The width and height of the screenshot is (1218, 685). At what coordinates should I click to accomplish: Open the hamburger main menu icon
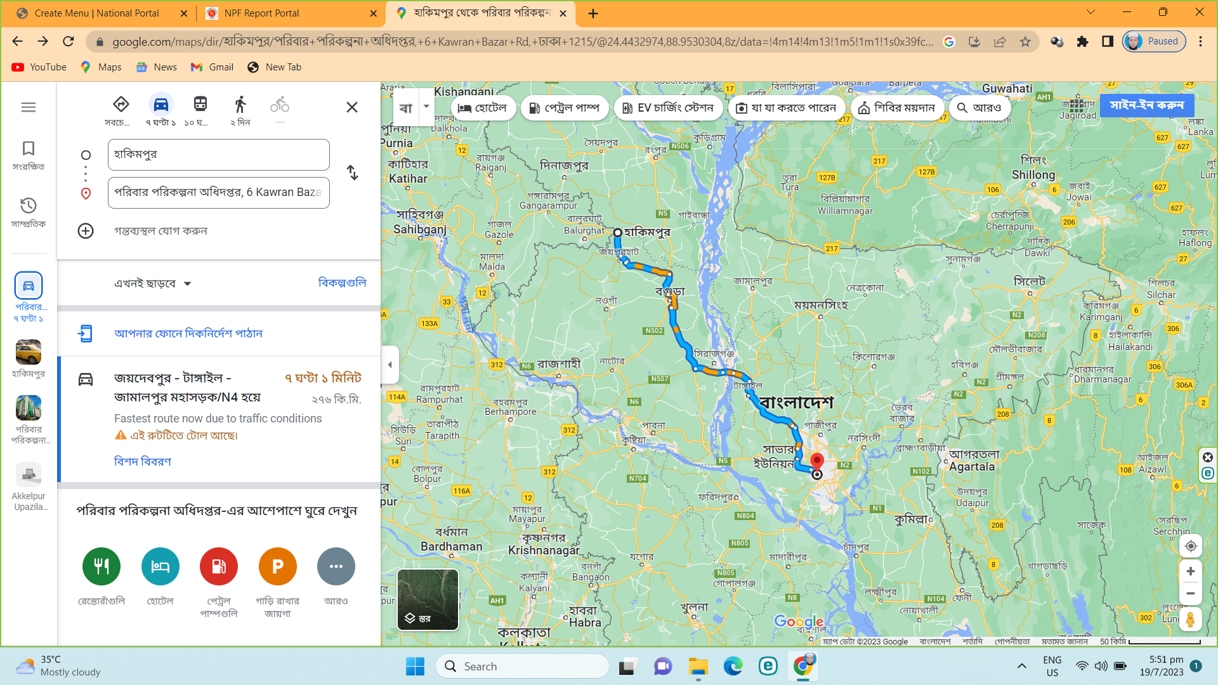[x=29, y=107]
